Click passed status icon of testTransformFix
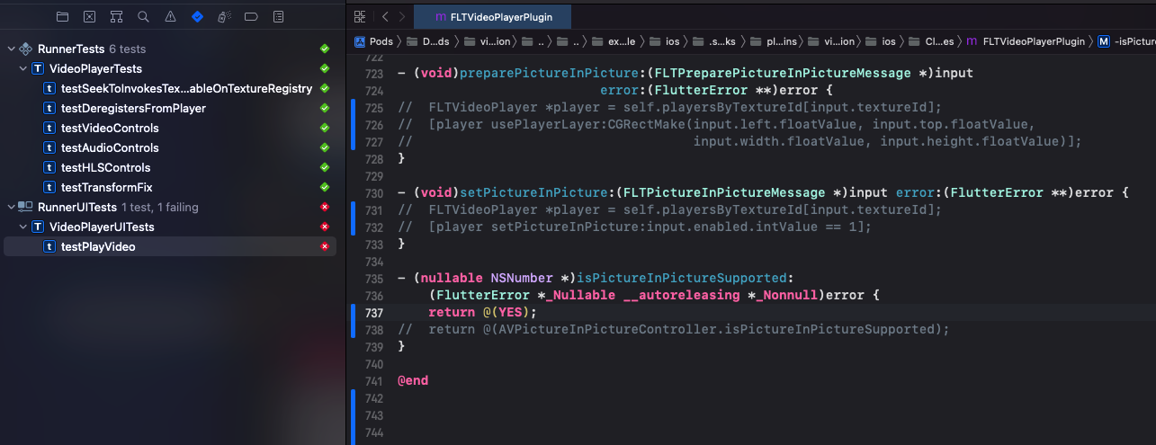 (325, 187)
